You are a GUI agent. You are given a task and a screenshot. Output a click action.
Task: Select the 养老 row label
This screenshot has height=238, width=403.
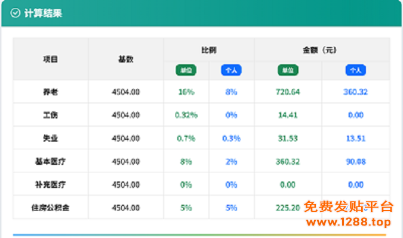click(50, 92)
